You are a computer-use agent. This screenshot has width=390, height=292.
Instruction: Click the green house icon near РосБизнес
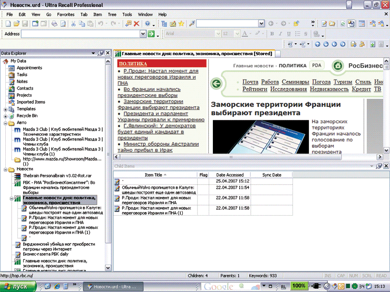pyautogui.click(x=338, y=66)
